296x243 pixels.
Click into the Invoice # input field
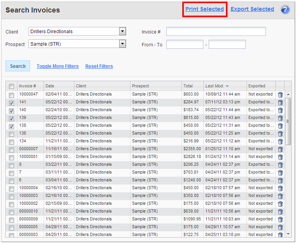pos(216,32)
